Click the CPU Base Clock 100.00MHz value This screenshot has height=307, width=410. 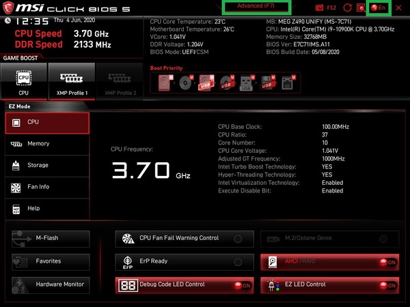click(336, 127)
